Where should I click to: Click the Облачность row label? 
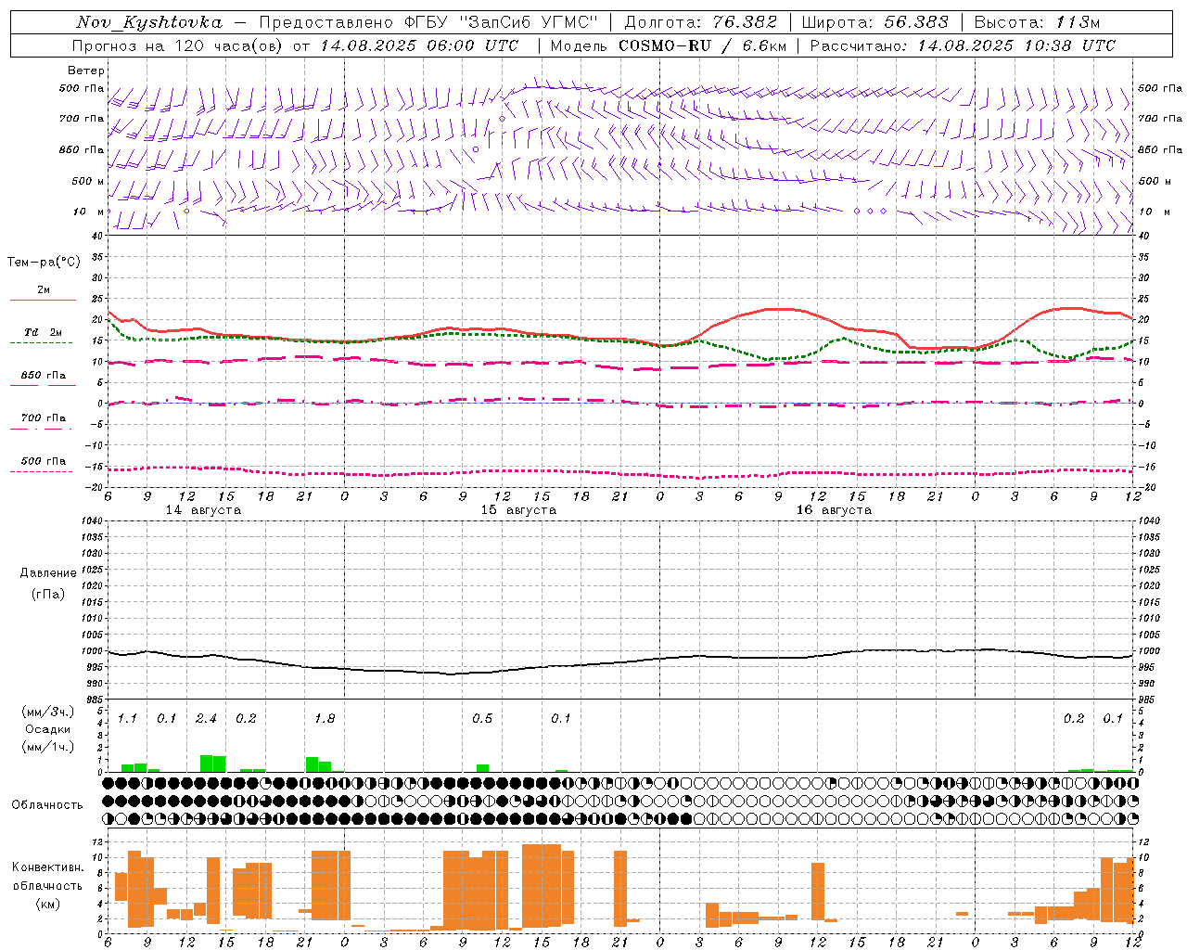tap(47, 805)
